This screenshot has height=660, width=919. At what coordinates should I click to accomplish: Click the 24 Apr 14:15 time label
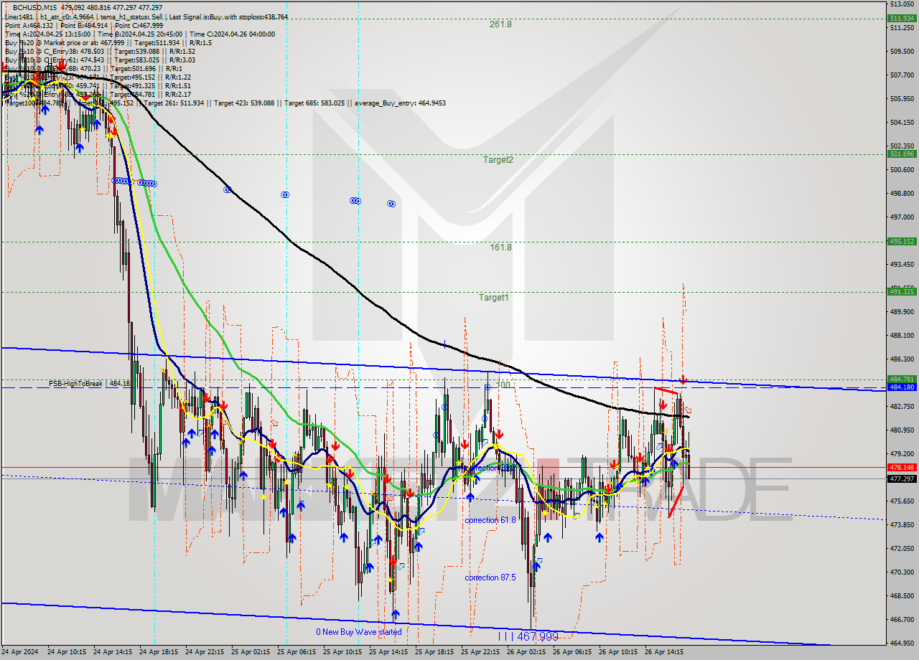113,652
